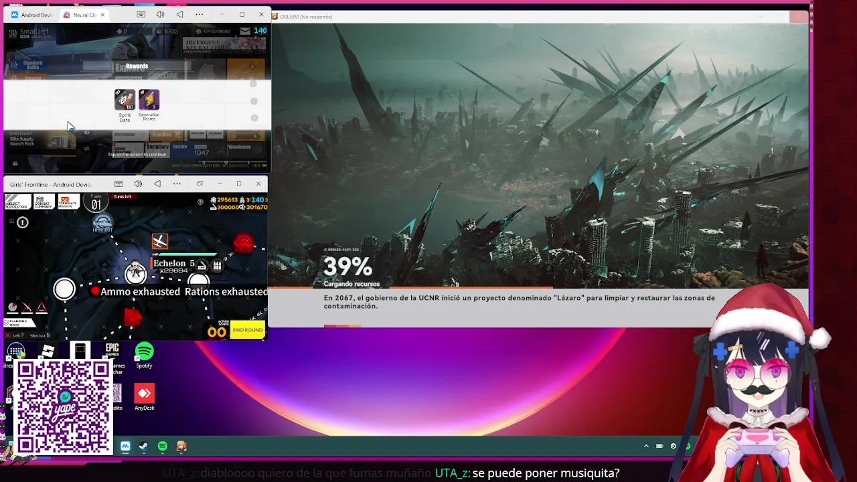Viewport: 857px width, 482px height.
Task: Switch to the Android Device tab
Action: tap(31, 15)
